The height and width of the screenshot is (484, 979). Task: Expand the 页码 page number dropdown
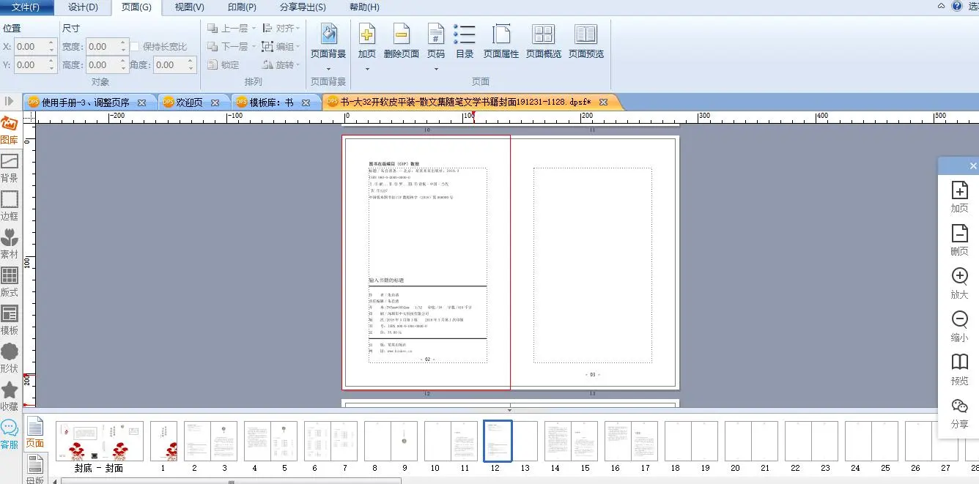pos(436,70)
